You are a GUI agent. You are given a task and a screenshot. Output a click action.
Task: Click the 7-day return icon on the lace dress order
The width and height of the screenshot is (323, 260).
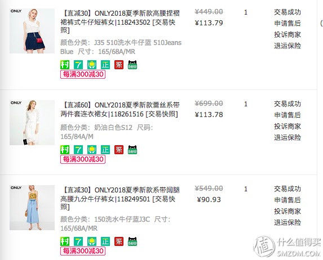(x=78, y=150)
